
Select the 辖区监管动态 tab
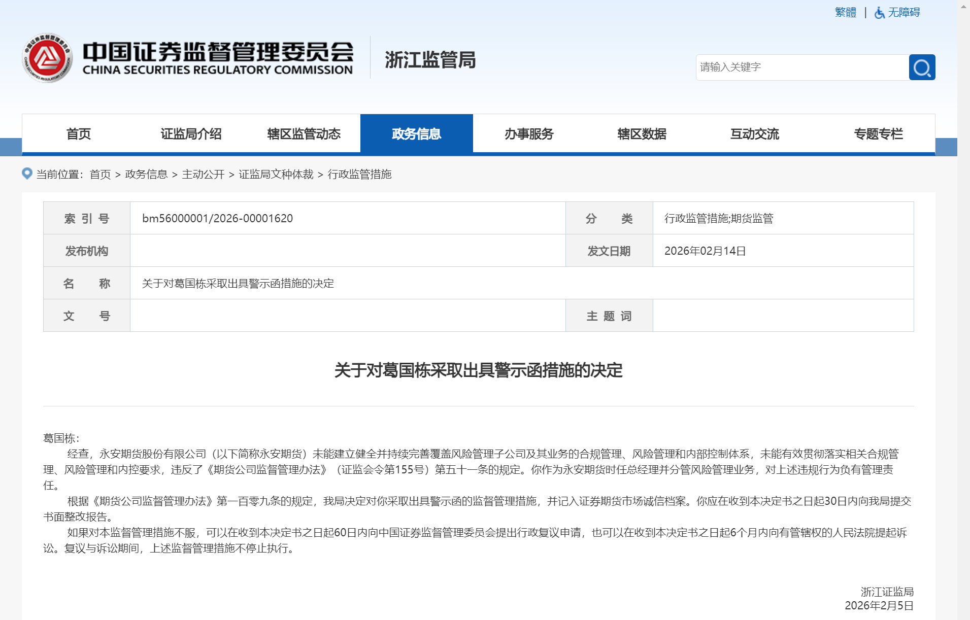[x=304, y=134]
